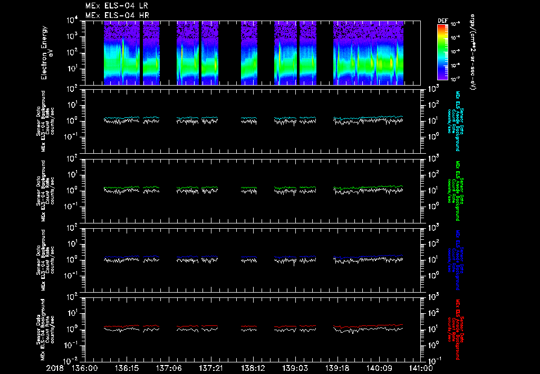Click the 'MEx ELS-04 HR' title text
The width and height of the screenshot is (540, 374).
pos(117,15)
